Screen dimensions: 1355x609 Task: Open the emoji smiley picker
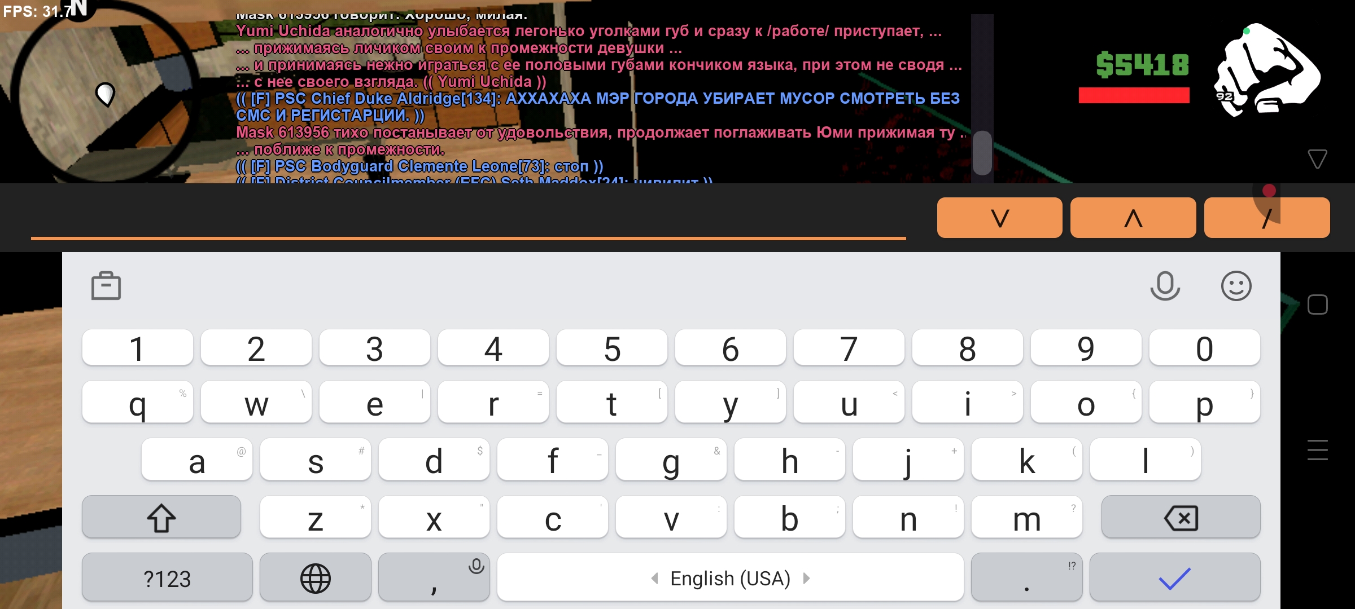pos(1236,286)
